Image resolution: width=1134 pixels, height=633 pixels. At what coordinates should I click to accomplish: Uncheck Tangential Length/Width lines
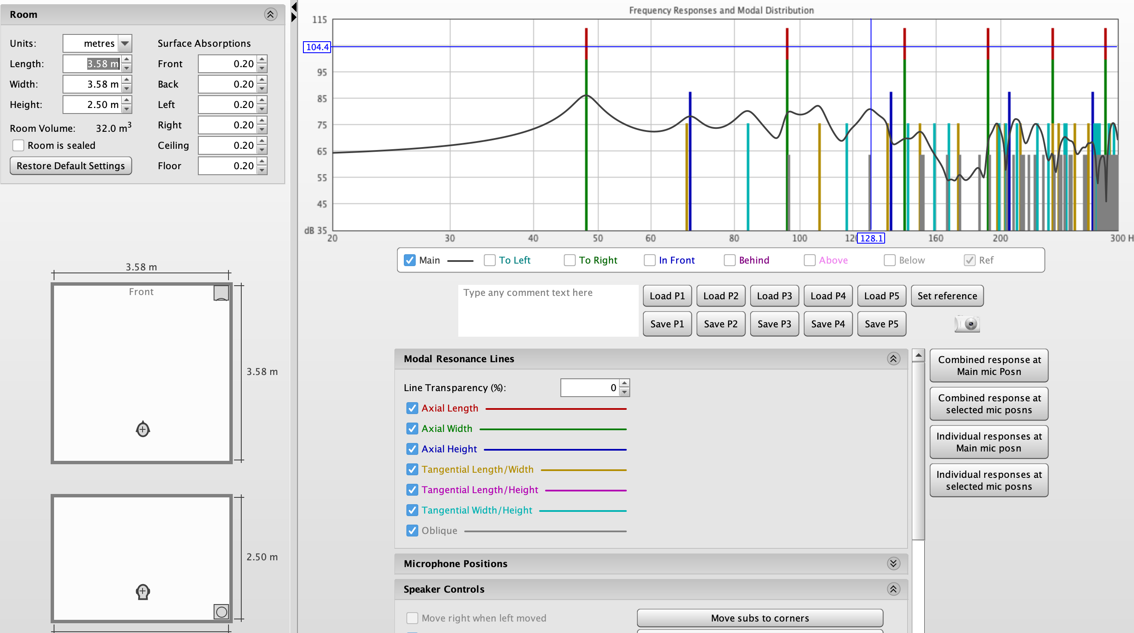pyautogui.click(x=412, y=469)
